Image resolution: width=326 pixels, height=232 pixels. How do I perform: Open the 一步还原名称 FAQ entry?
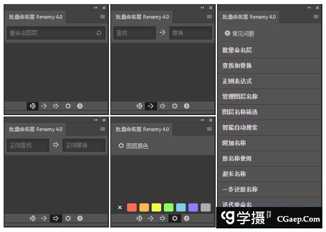(269, 190)
